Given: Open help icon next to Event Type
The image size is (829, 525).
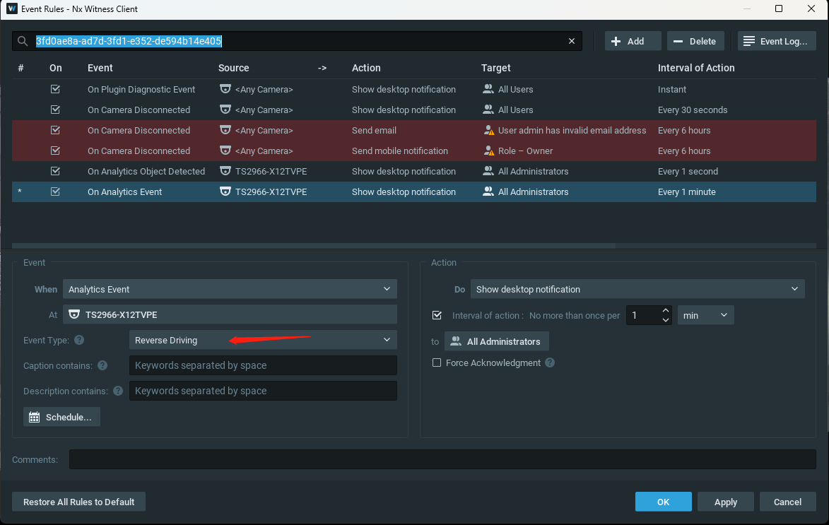Looking at the screenshot, I should click(79, 340).
